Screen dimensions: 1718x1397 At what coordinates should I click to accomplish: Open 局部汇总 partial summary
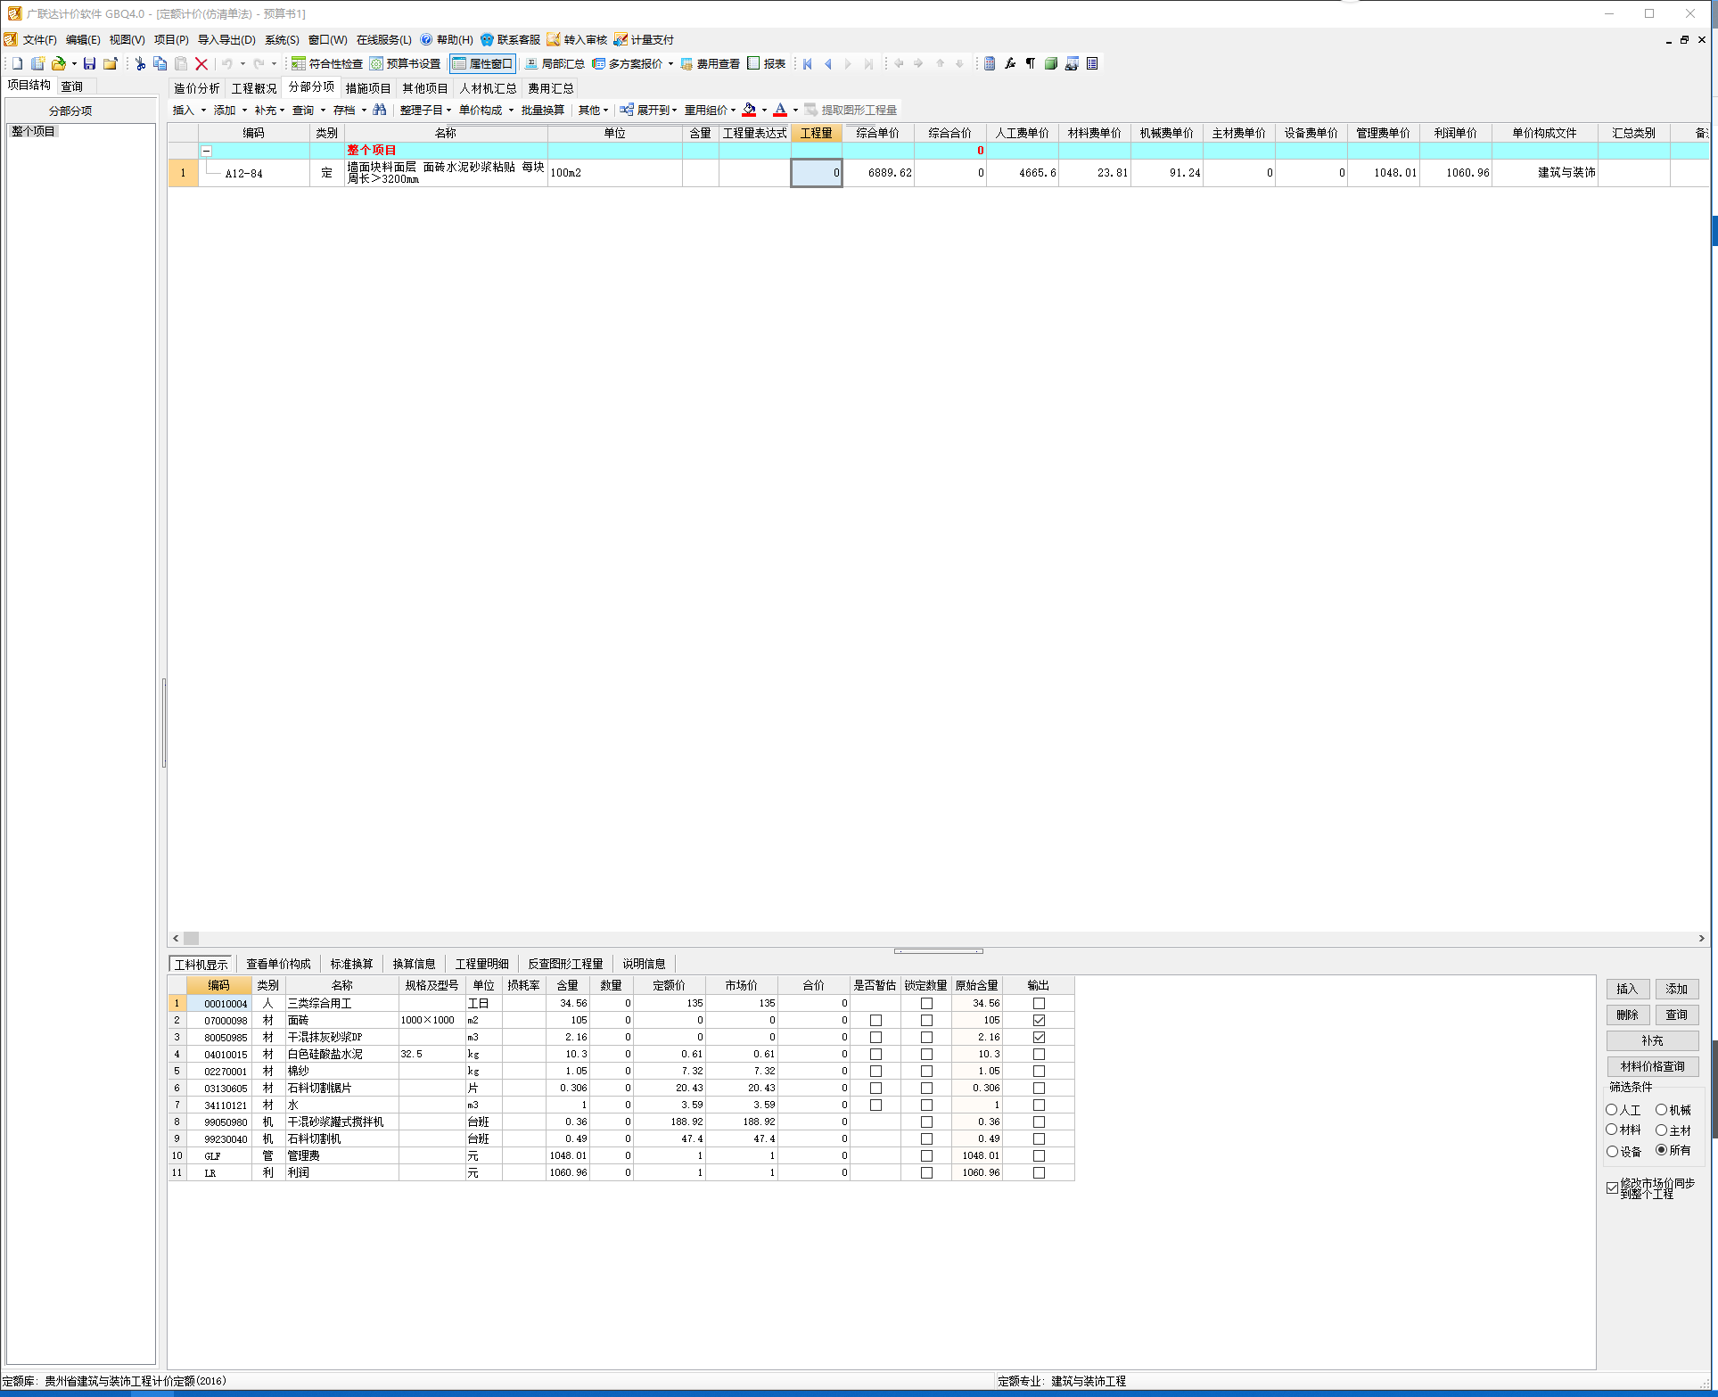click(x=555, y=63)
